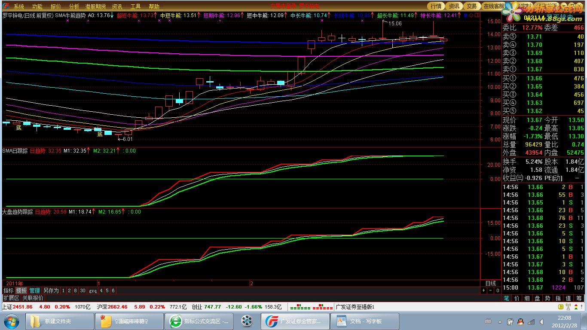The width and height of the screenshot is (587, 330).
Task: Open the 系统 menu
Action: coord(19,6)
